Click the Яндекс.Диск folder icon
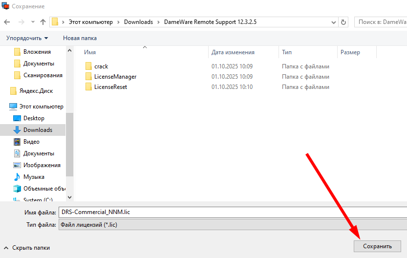407x258 pixels. coord(13,91)
